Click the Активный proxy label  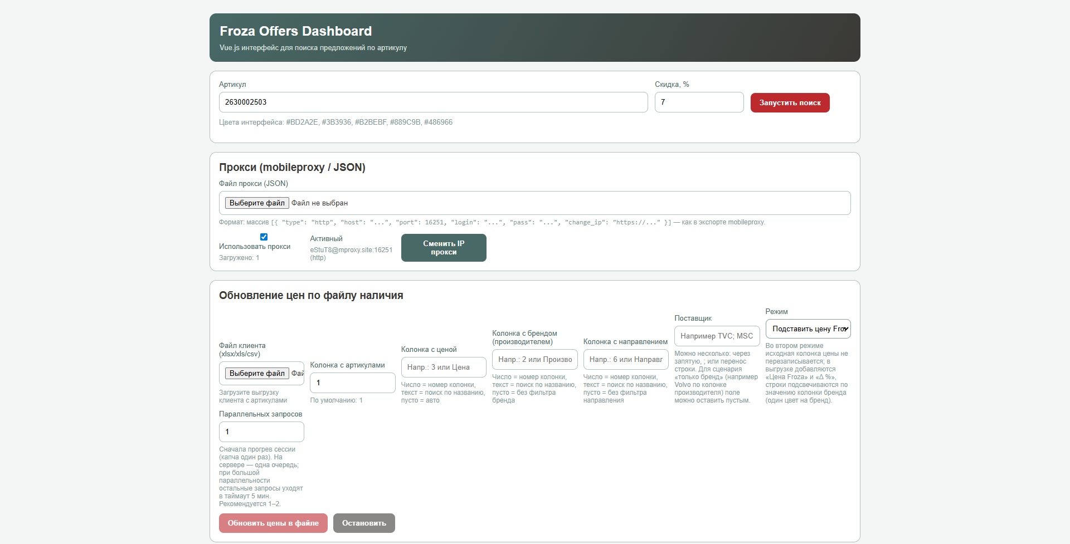(x=326, y=239)
